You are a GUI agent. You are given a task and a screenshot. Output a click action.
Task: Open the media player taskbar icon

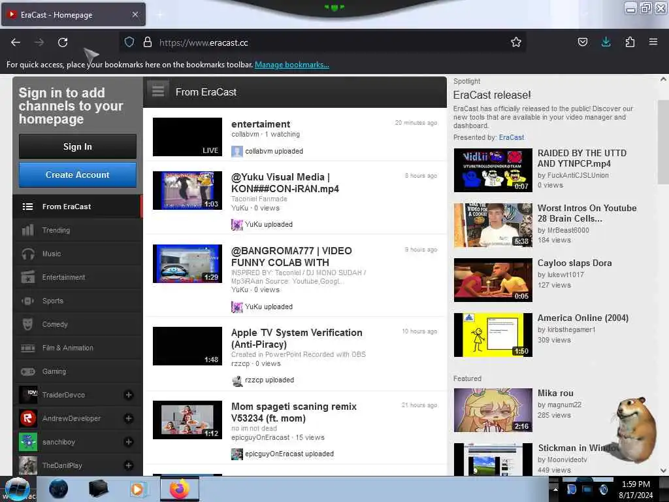click(x=137, y=489)
